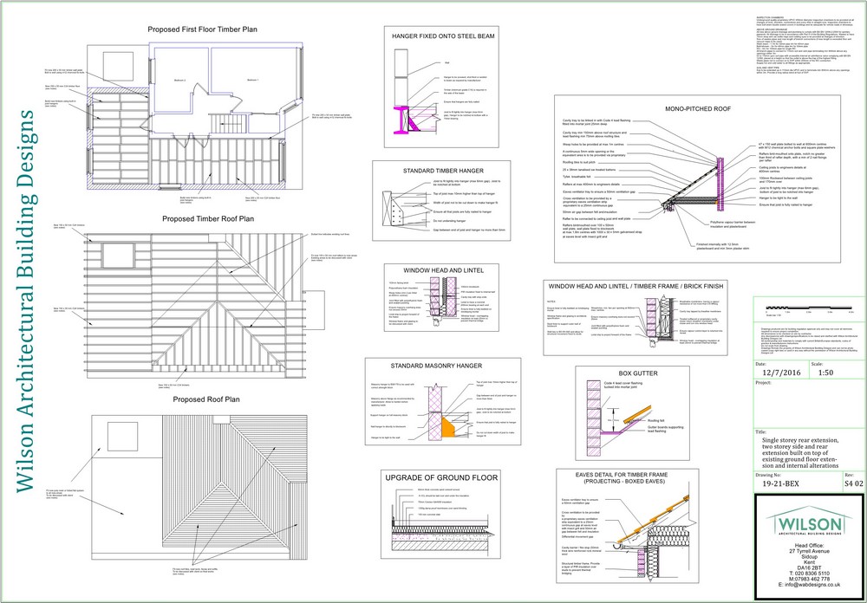Select the 'BOX GUTTER' heading
Viewport: 867px width, 603px height.
point(638,373)
